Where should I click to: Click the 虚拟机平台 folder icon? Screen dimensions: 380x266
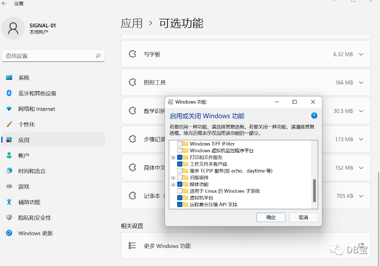point(186,197)
